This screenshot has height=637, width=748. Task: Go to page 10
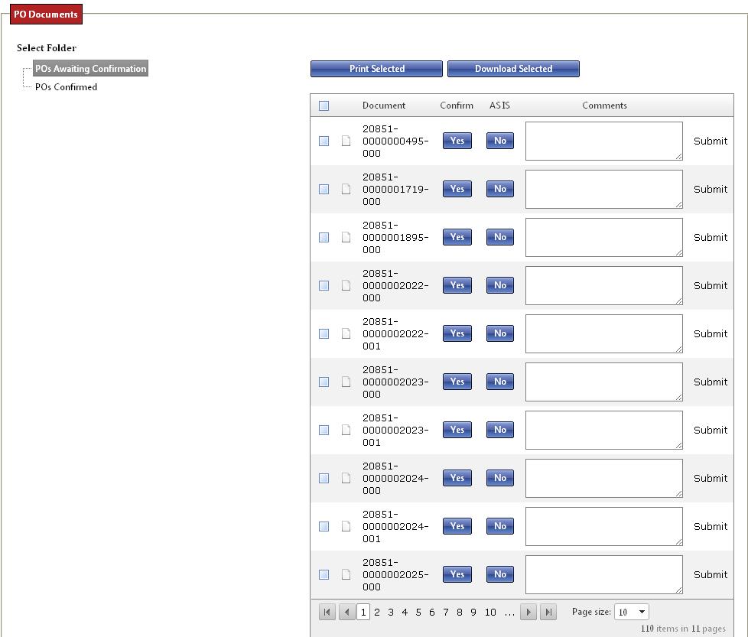click(490, 612)
